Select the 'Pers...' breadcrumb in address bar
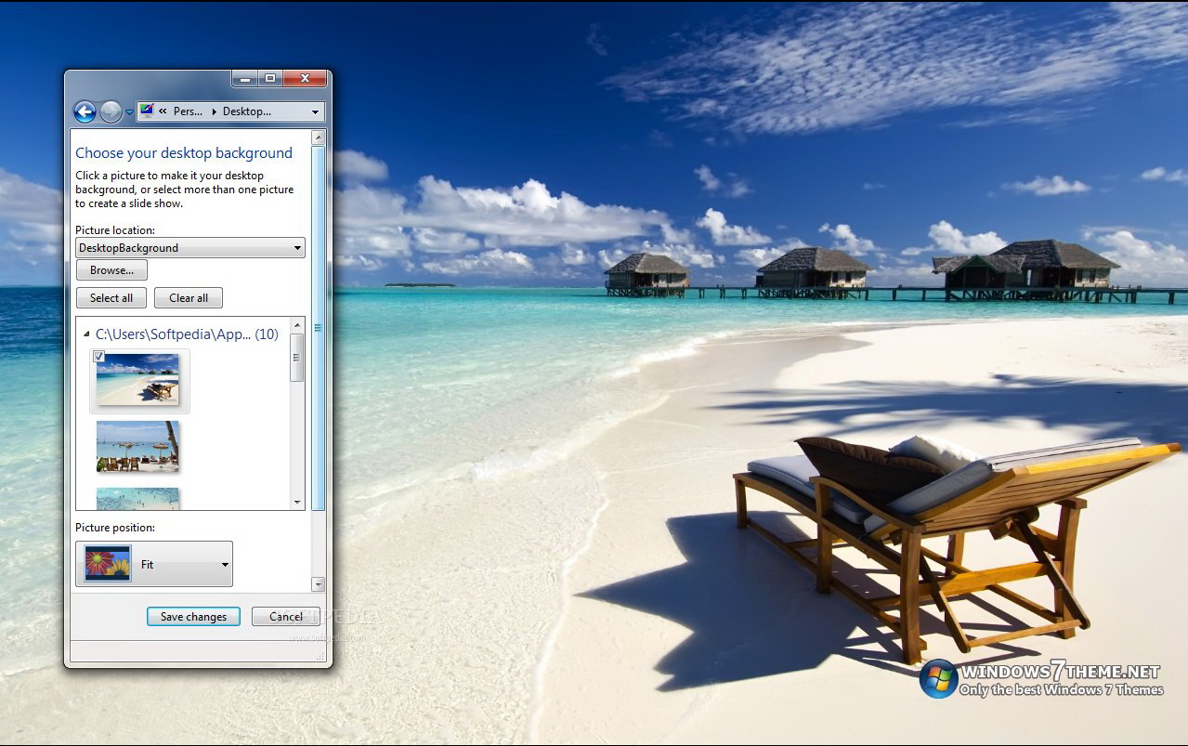 tap(188, 111)
